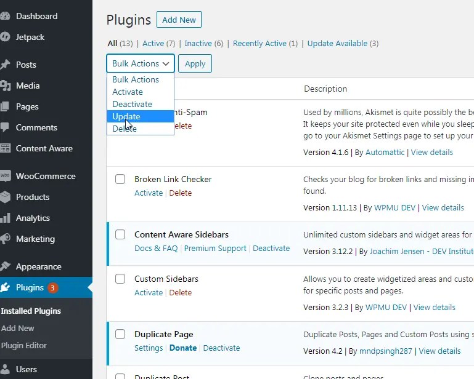Open Docs & FAQ for Content Aware Sidebars
This screenshot has height=379, width=474.
coord(156,249)
